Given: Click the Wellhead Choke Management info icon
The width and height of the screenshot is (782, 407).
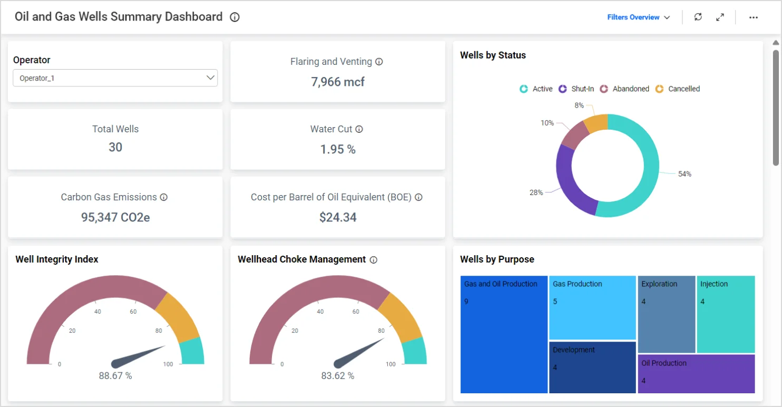Looking at the screenshot, I should pos(374,260).
